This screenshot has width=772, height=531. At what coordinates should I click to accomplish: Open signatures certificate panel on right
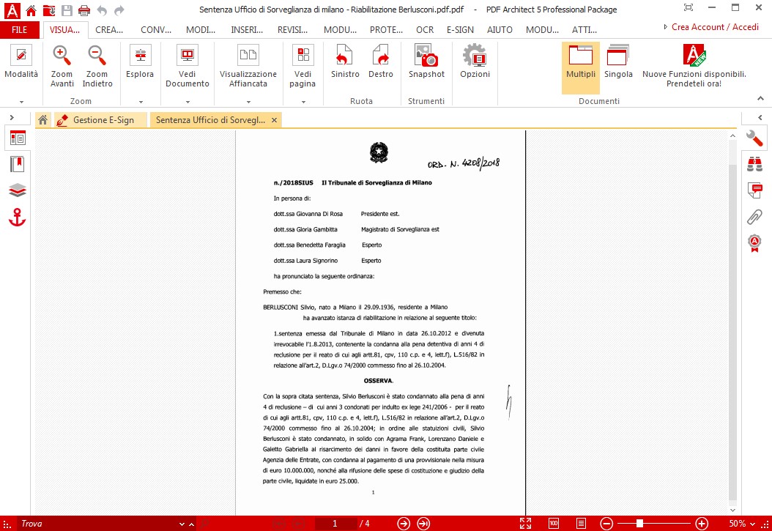pyautogui.click(x=754, y=243)
